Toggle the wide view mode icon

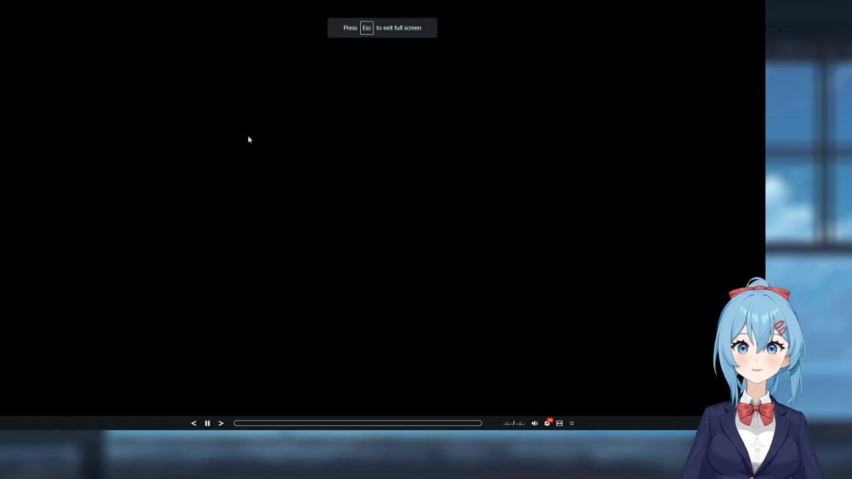[559, 423]
